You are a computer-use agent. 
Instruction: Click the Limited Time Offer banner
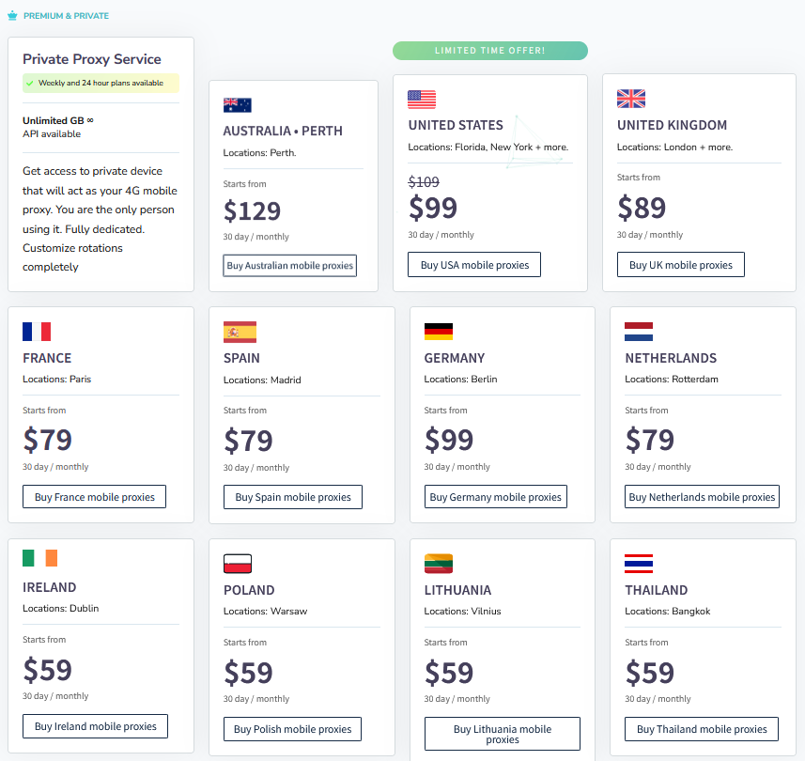[x=489, y=51]
